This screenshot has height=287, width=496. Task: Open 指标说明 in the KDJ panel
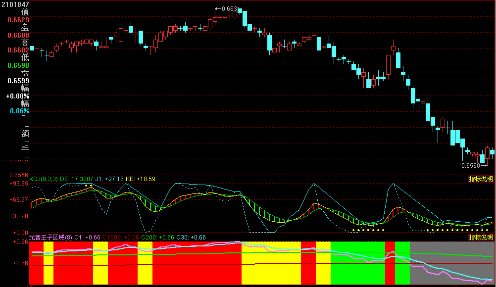481,179
